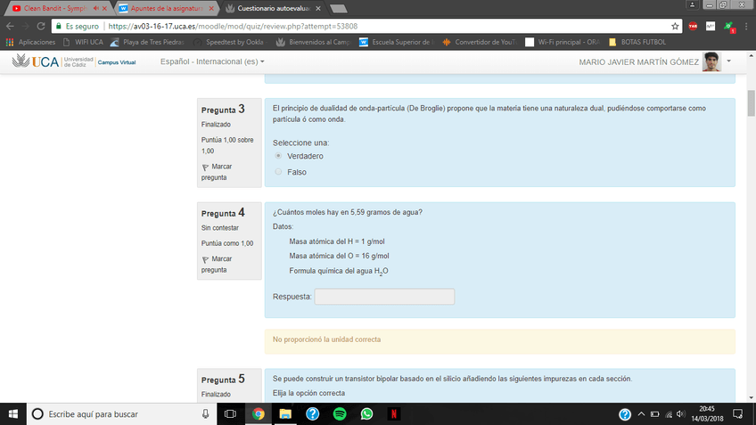Go back with the browser back arrow
Viewport: 756px width, 425px height.
[10, 26]
